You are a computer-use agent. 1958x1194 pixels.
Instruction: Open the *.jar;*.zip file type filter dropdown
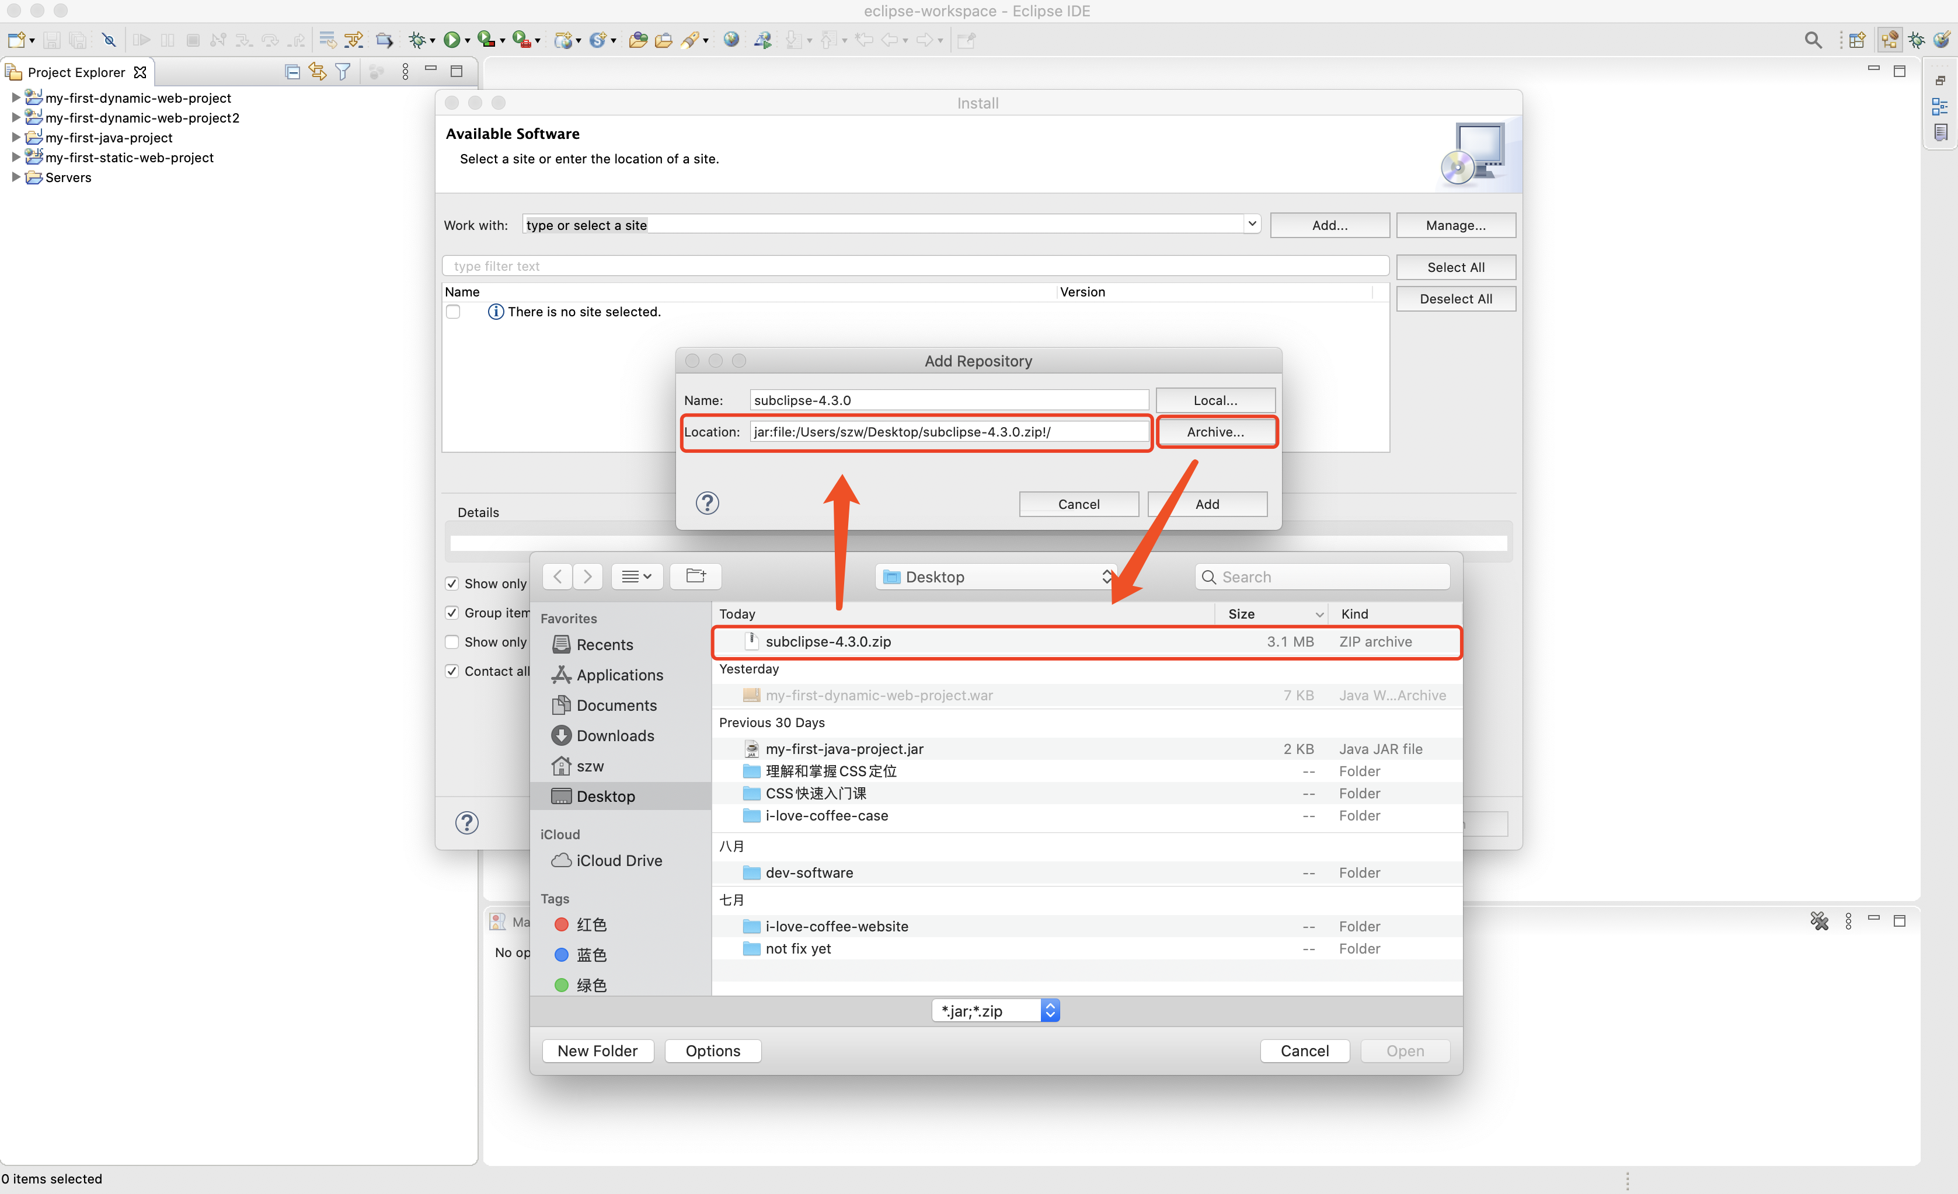click(x=996, y=1011)
